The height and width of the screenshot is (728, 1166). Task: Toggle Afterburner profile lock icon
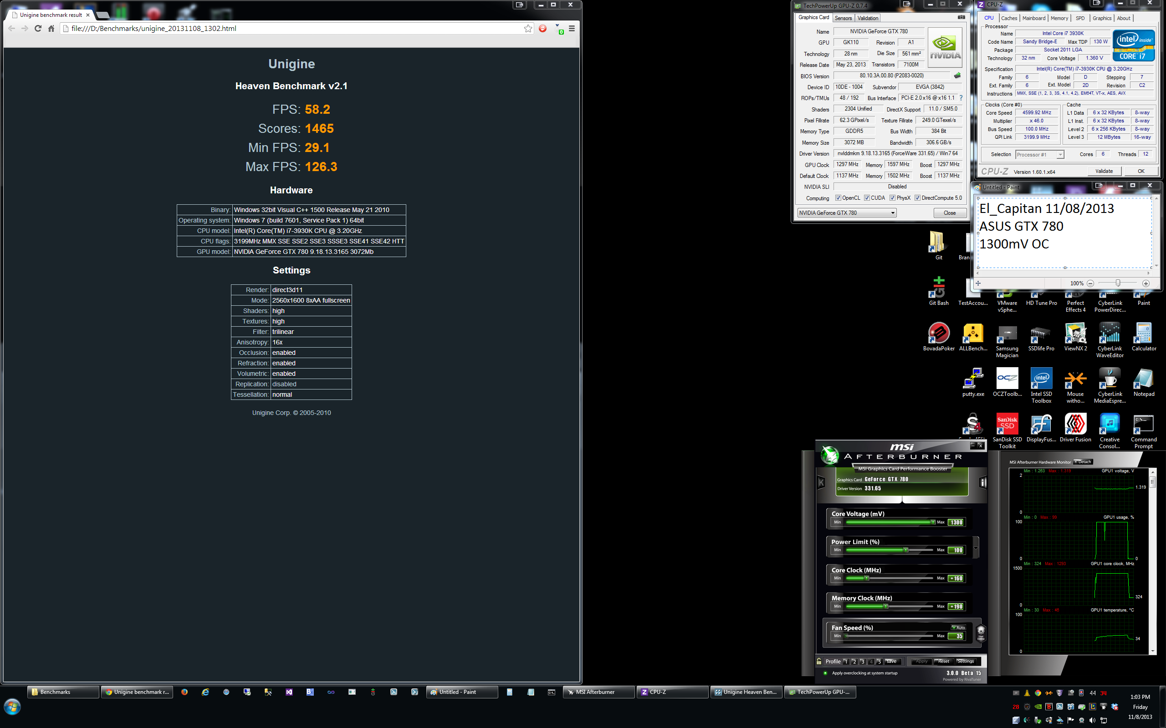(x=818, y=661)
